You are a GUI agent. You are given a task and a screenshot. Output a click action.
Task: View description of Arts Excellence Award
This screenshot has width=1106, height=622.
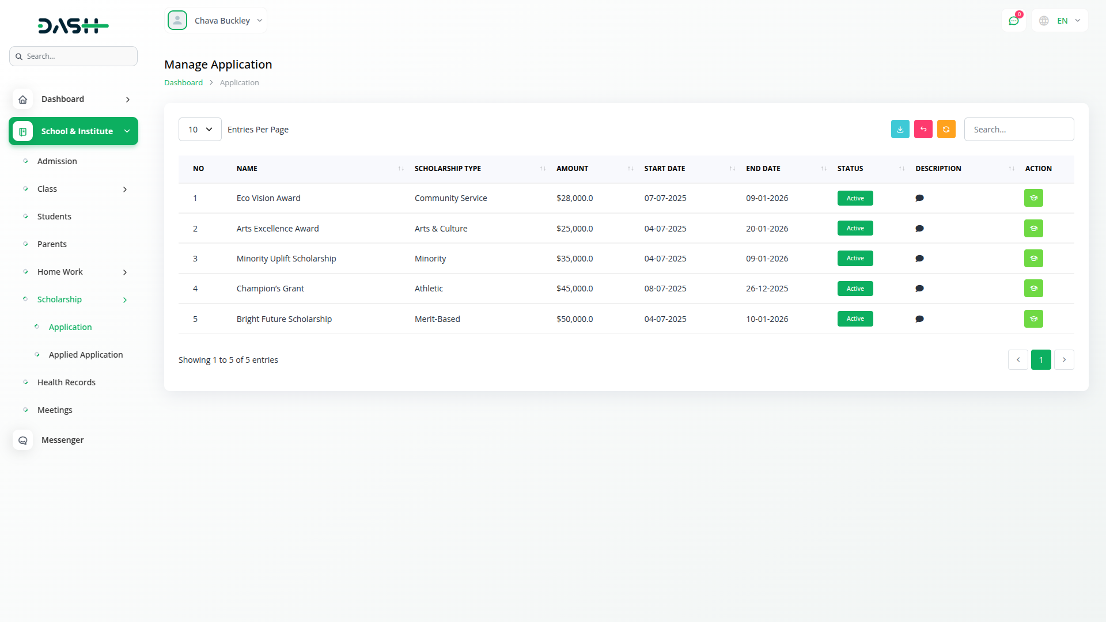coord(919,229)
